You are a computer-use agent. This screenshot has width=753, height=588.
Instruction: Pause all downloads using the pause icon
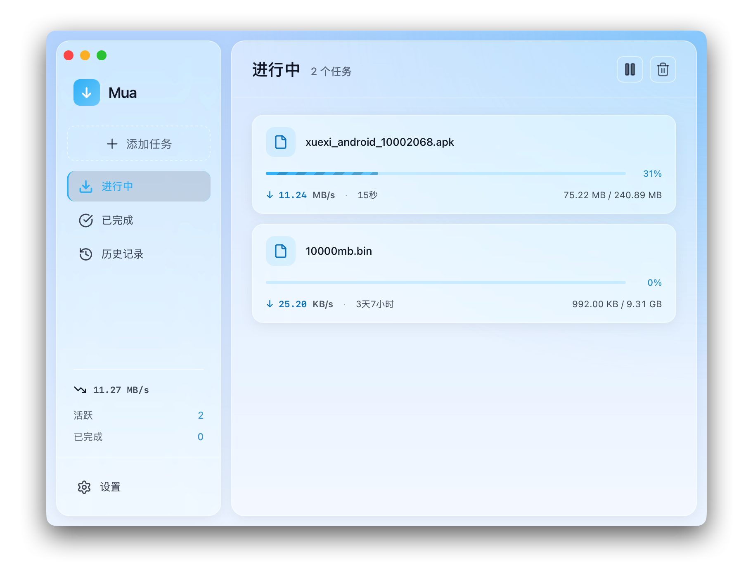tap(630, 69)
